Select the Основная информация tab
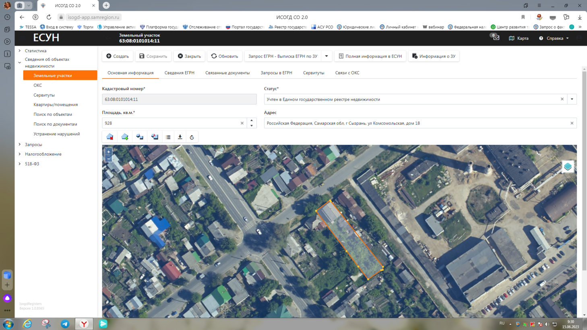The image size is (587, 330). 130,73
